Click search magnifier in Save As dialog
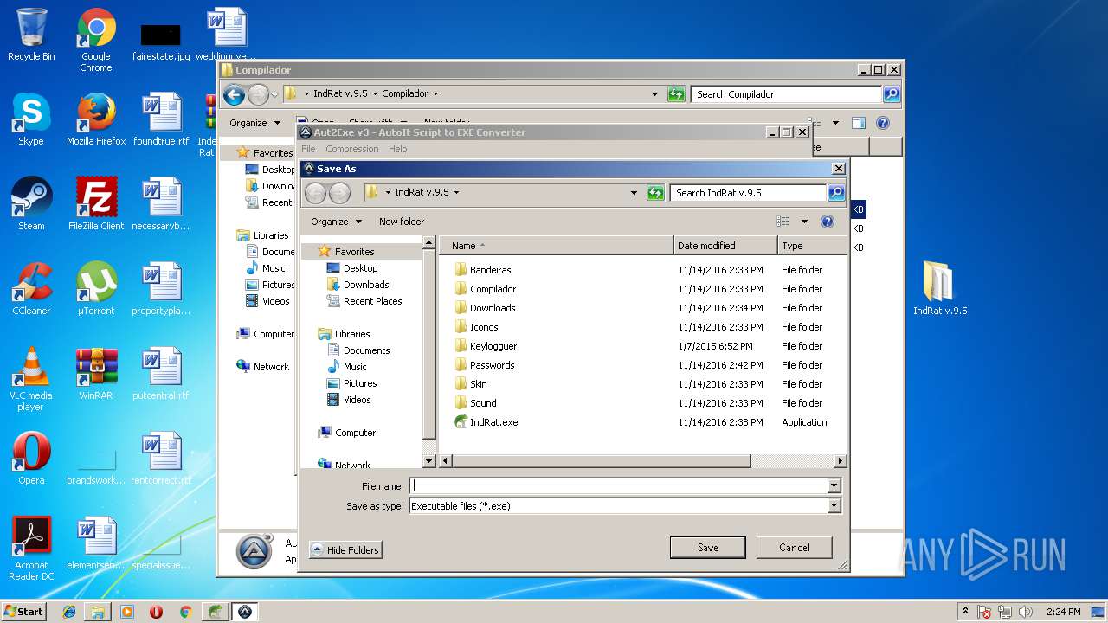1108x623 pixels. (836, 193)
